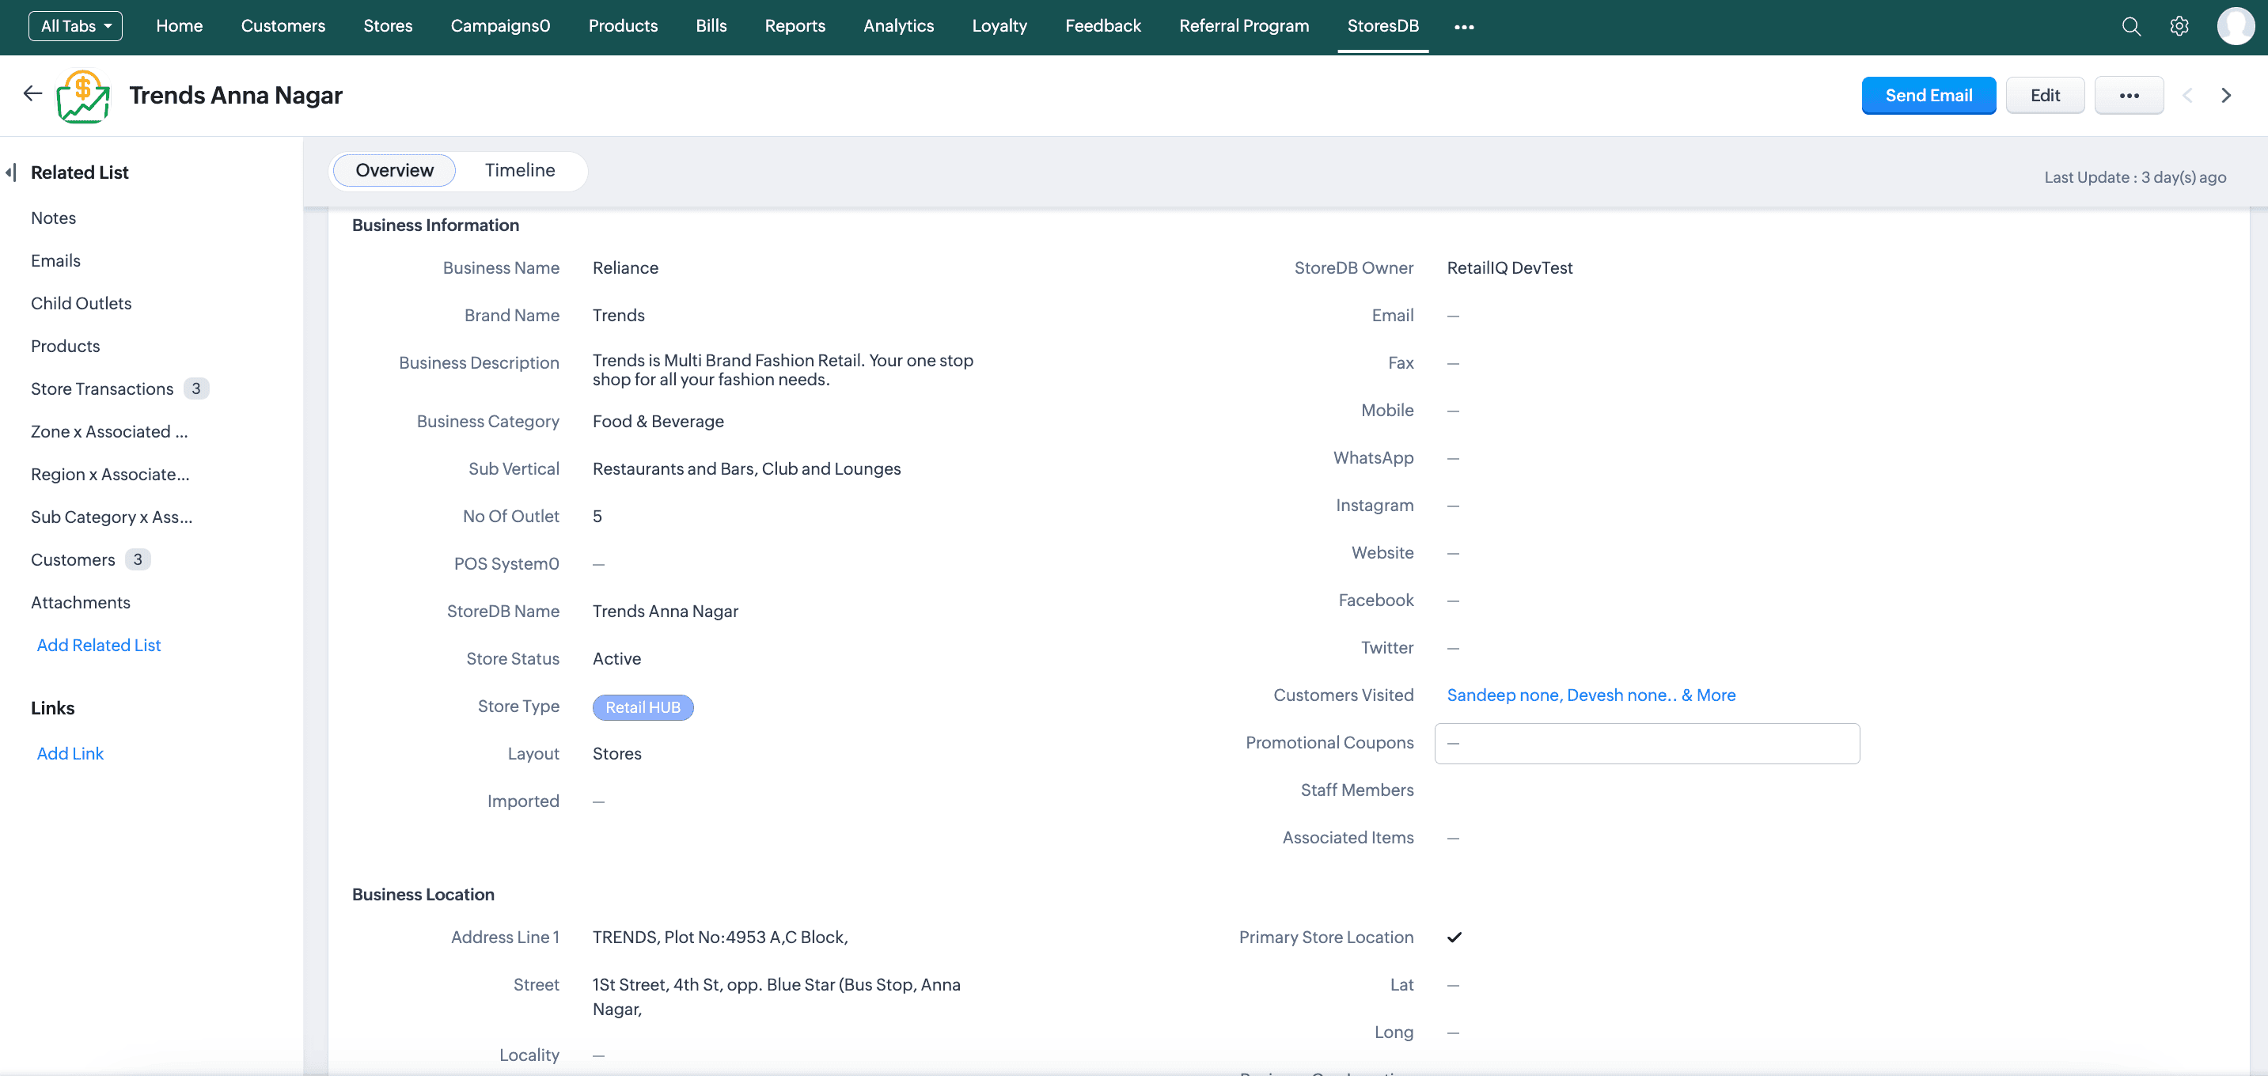Click the Street value text
Viewport: 2268px width, 1076px height.
(x=776, y=997)
